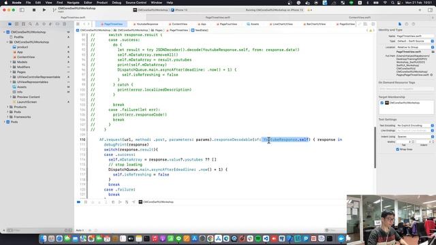
Task: Switch to the PageFourView editor tab
Action: (x=227, y=24)
